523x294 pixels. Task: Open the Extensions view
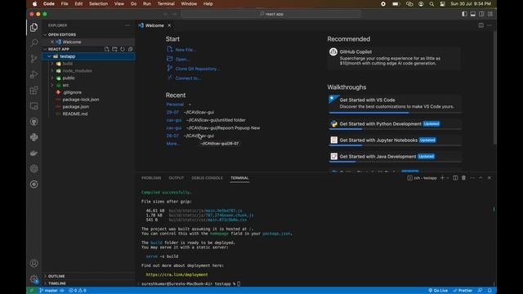34,91
